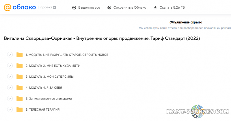Image resolution: width=231 pixels, height=121 pixels.
Task: Select the checkbox beside МОДУЛЬ 3. МОИ СУПЕРСИЛЫ
Action: 10,77
